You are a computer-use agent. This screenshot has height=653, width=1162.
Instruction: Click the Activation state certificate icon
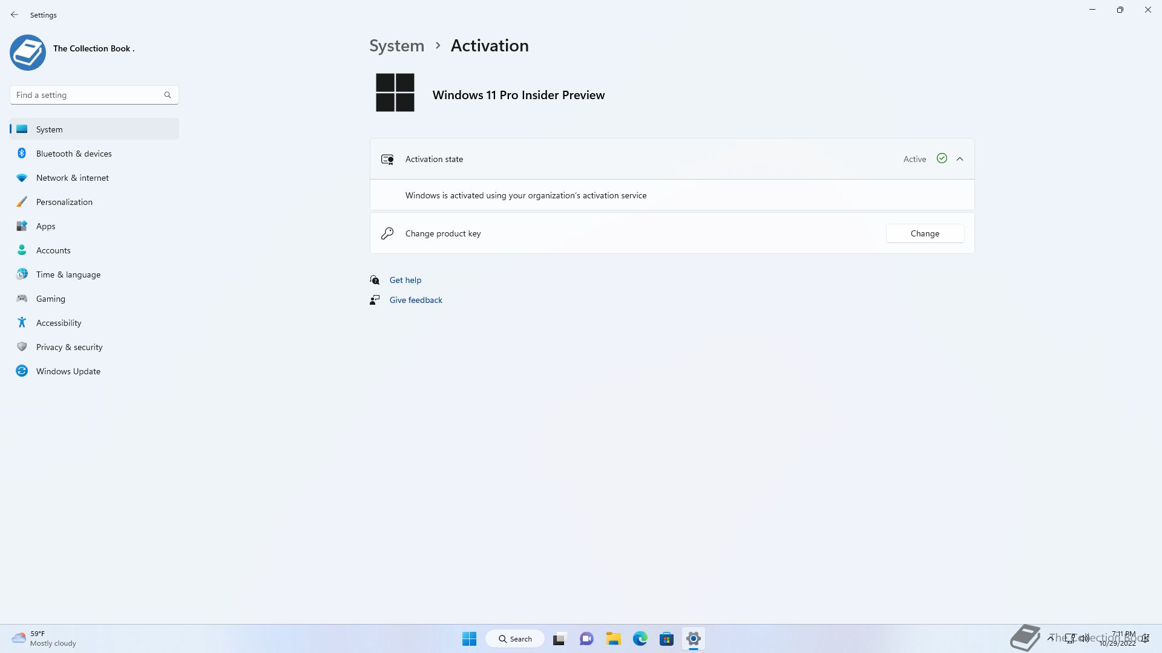[x=387, y=159]
